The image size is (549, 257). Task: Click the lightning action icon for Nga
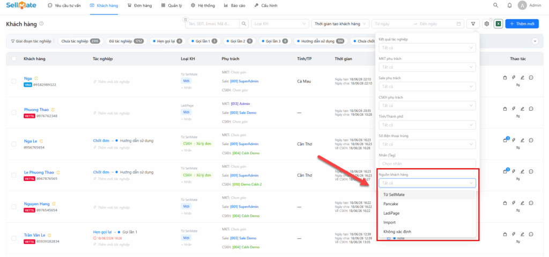(x=514, y=77)
